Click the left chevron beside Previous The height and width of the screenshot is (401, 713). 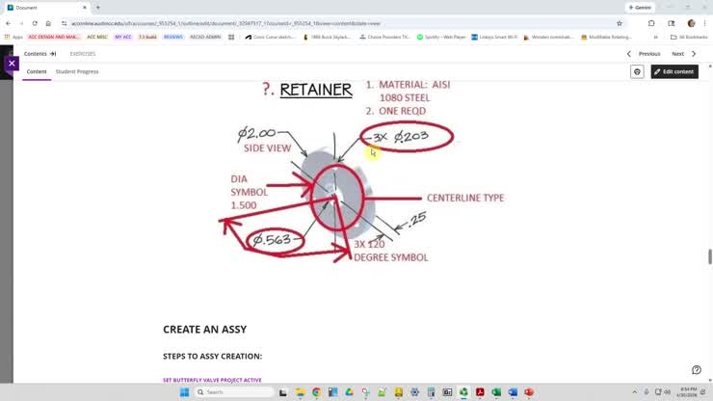click(629, 54)
